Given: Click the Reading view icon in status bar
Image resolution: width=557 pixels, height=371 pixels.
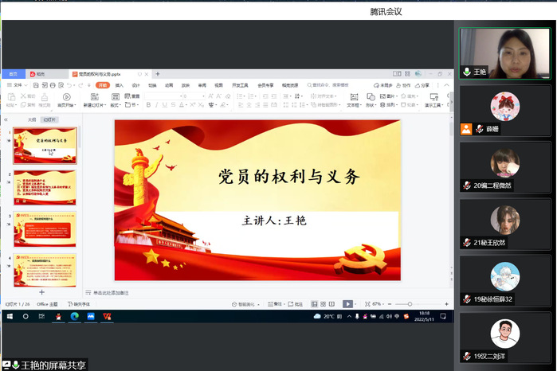Looking at the screenshot, I should point(331,304).
